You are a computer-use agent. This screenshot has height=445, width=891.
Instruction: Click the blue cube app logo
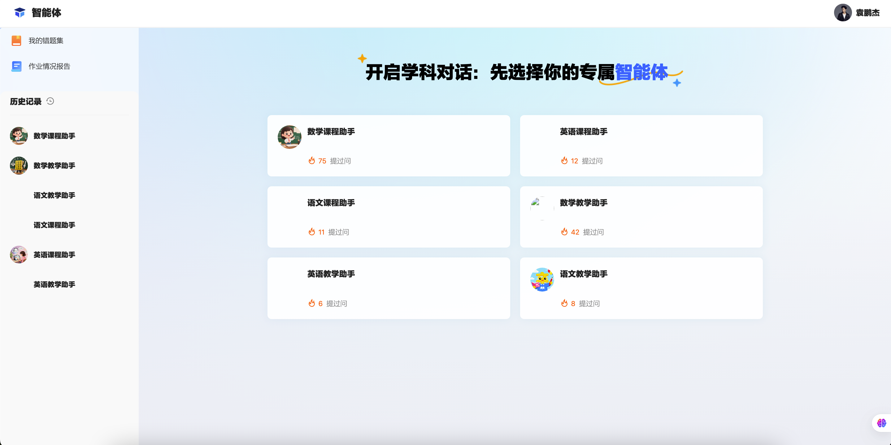pos(20,12)
